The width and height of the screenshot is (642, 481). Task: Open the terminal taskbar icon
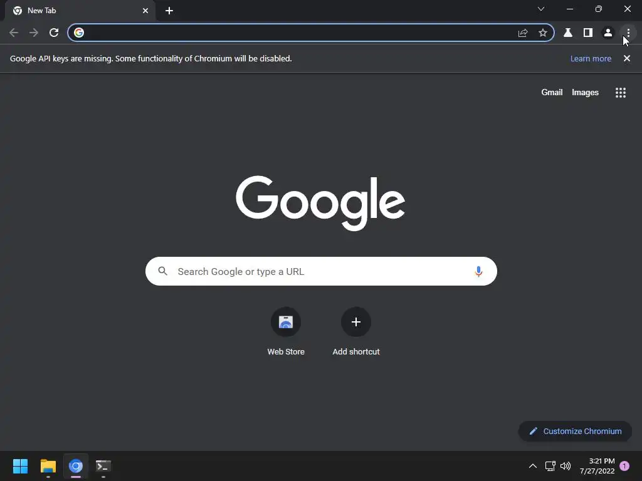103,466
